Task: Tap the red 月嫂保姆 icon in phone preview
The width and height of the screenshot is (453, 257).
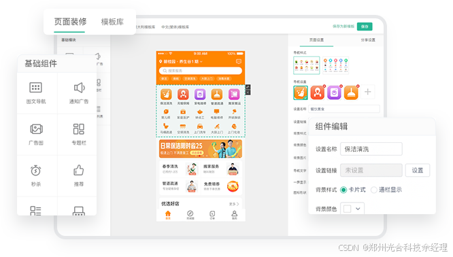Action: pyautogui.click(x=183, y=95)
